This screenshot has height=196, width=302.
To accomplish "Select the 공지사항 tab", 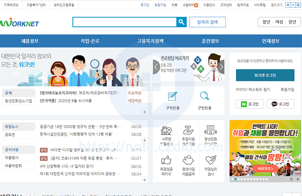I will point(18,150).
